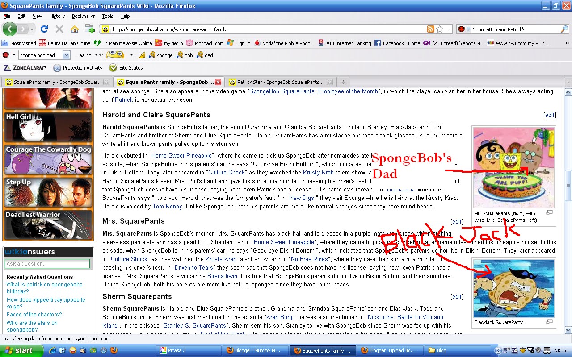The height and width of the screenshot is (357, 572).
Task: Click the Firefox icon in the quick launch bar
Action: coord(114,350)
